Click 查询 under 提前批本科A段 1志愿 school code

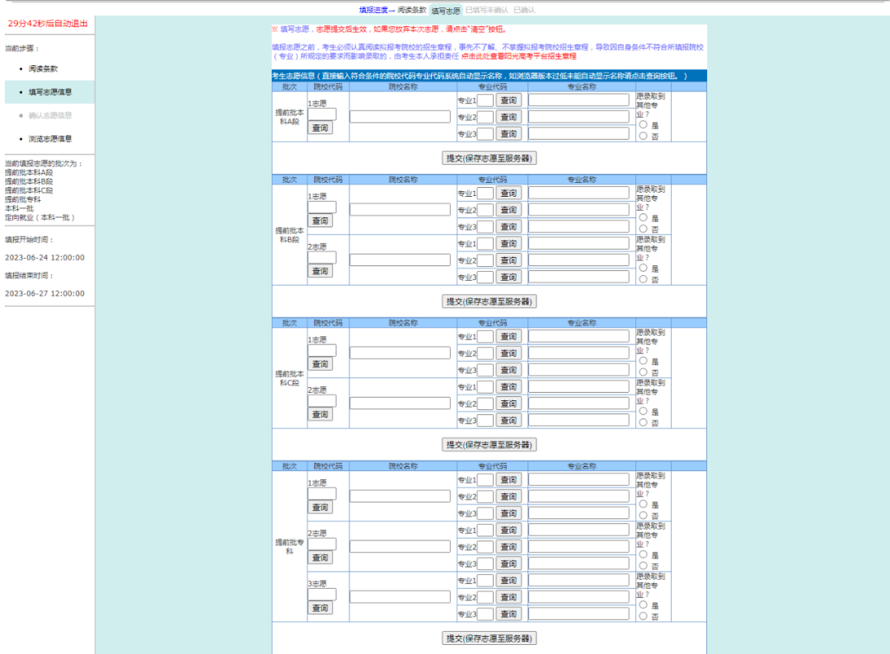click(320, 128)
